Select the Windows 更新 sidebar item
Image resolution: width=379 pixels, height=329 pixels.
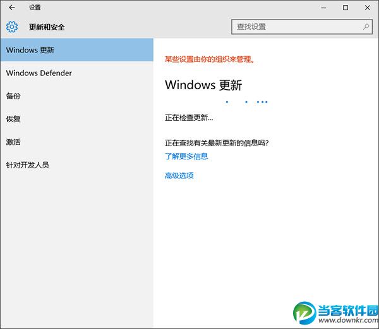(x=77, y=50)
